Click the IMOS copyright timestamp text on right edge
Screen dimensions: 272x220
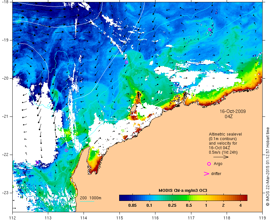267,167
